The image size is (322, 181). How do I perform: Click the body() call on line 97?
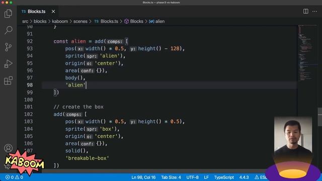tap(75, 78)
